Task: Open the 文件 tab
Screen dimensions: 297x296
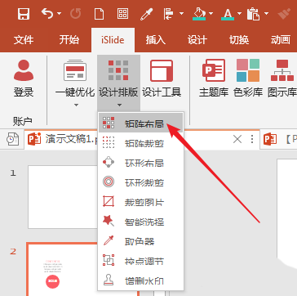Action: (24, 40)
